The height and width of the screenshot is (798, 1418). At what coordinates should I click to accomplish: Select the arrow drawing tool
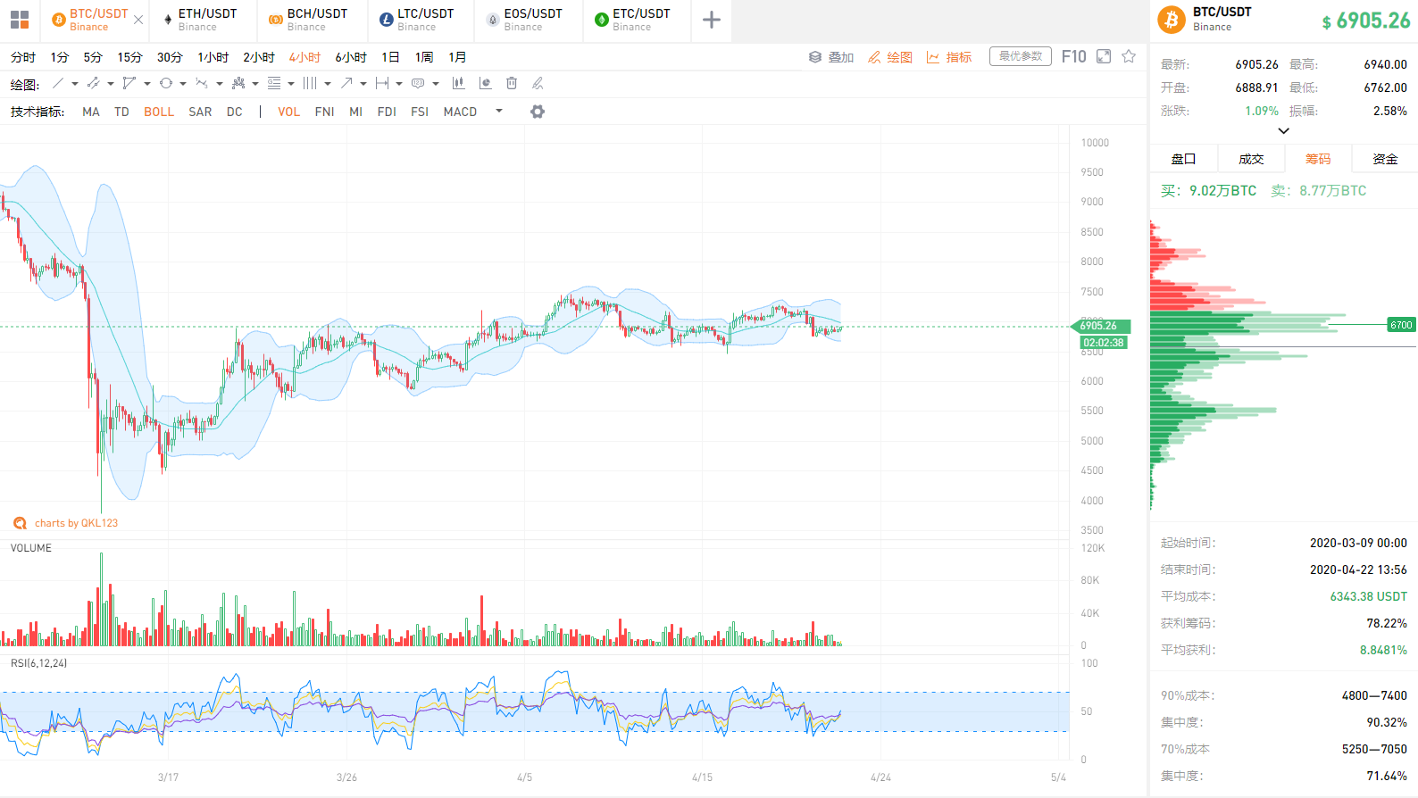pos(346,83)
